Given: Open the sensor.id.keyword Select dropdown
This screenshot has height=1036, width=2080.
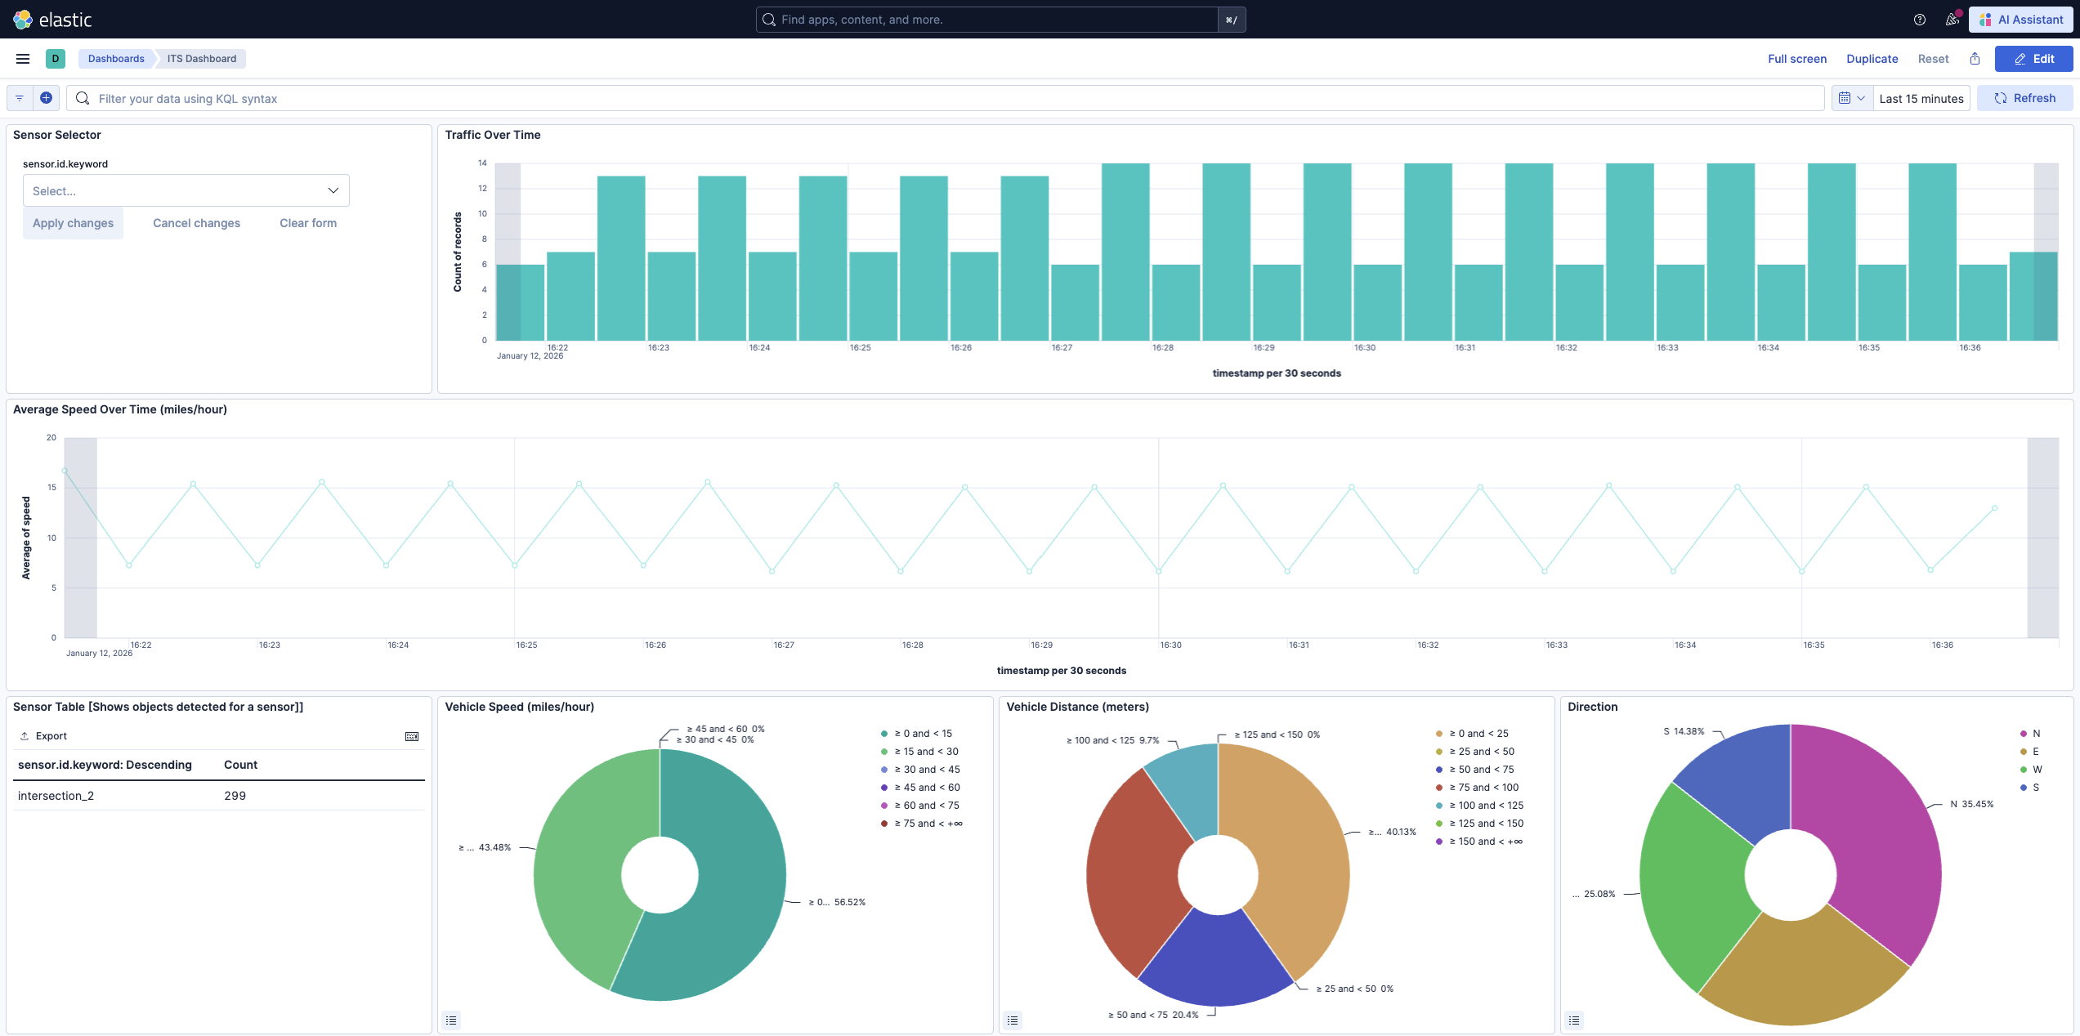Looking at the screenshot, I should point(186,190).
